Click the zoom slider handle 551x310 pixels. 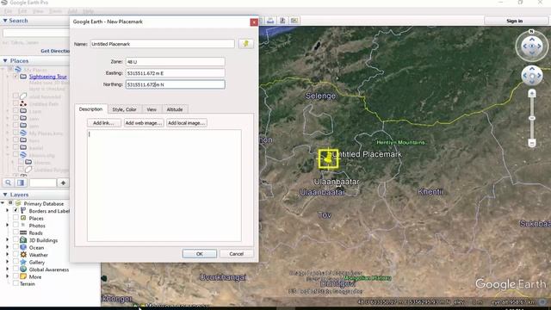532,118
